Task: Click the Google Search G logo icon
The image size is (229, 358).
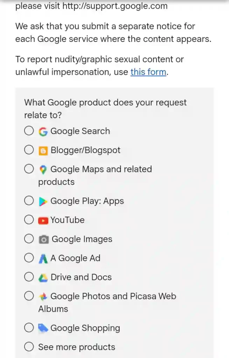Action: (x=43, y=131)
